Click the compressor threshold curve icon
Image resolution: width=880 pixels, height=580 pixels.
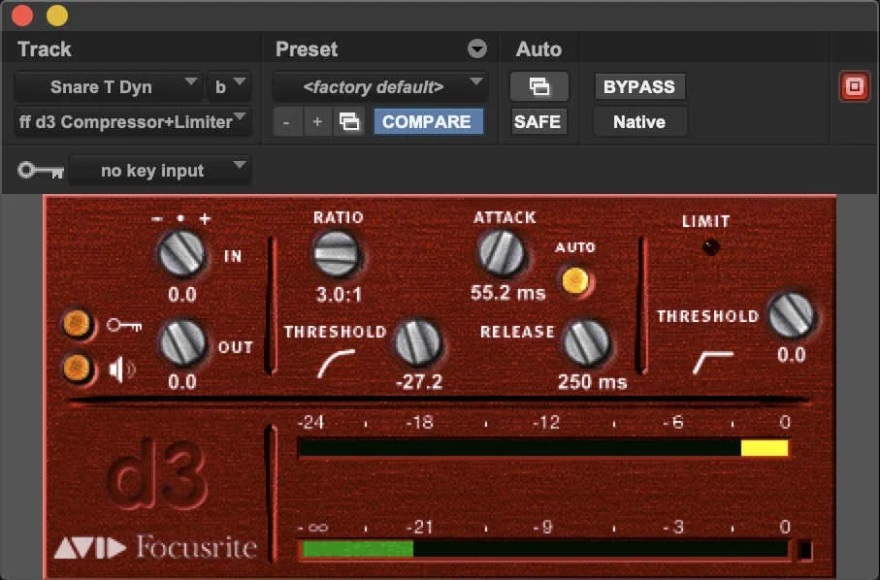336,363
